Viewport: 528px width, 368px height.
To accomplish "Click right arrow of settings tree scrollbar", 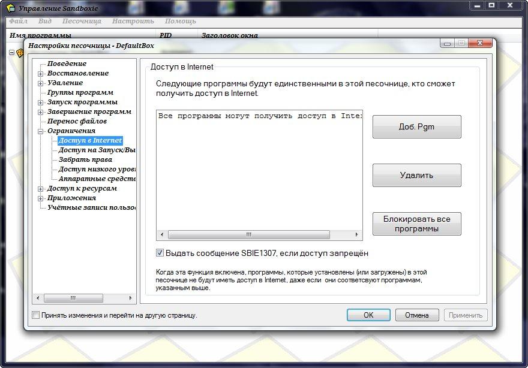I will tap(131, 298).
